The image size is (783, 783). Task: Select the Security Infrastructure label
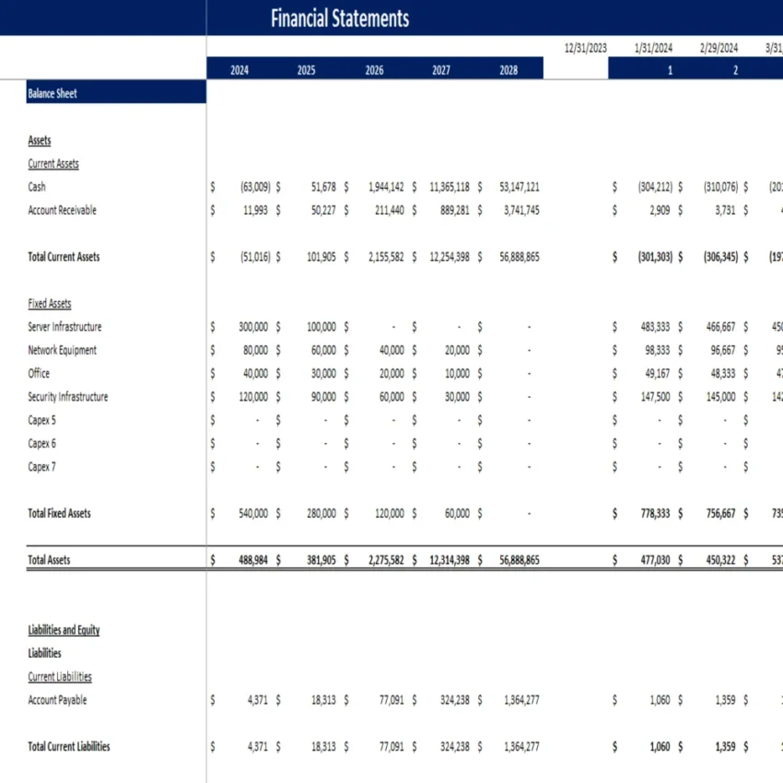[x=67, y=396]
